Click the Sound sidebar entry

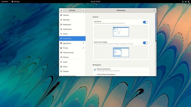72,62
